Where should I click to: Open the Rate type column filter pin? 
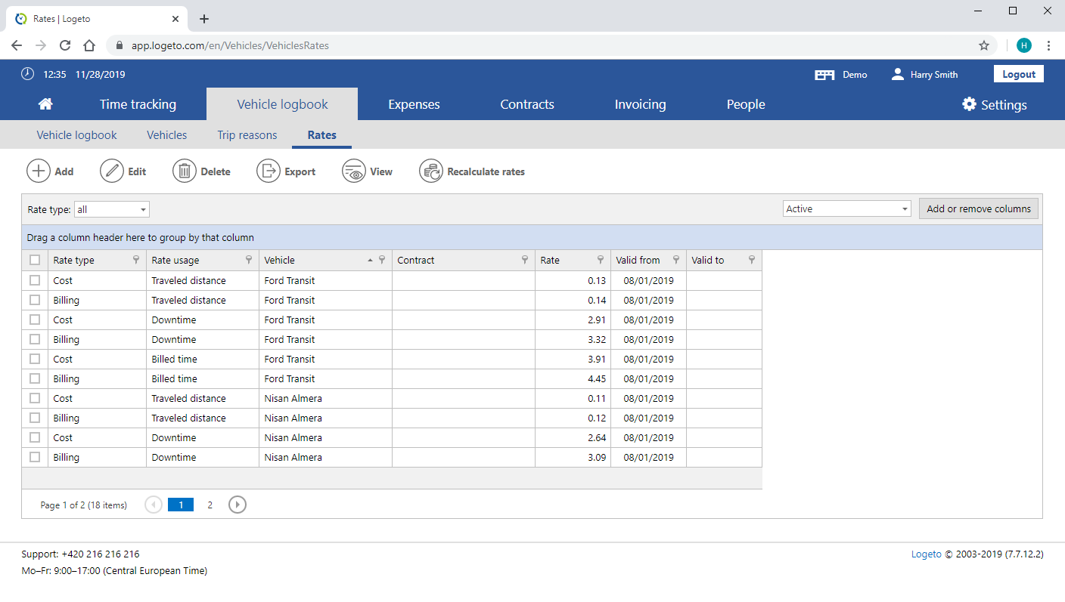pyautogui.click(x=136, y=260)
